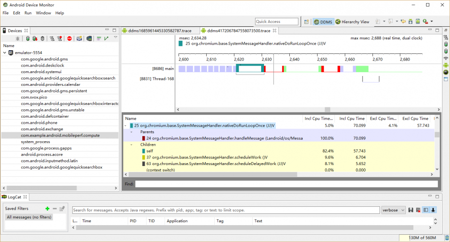Click the Screen Capture camera icon

click(79, 38)
